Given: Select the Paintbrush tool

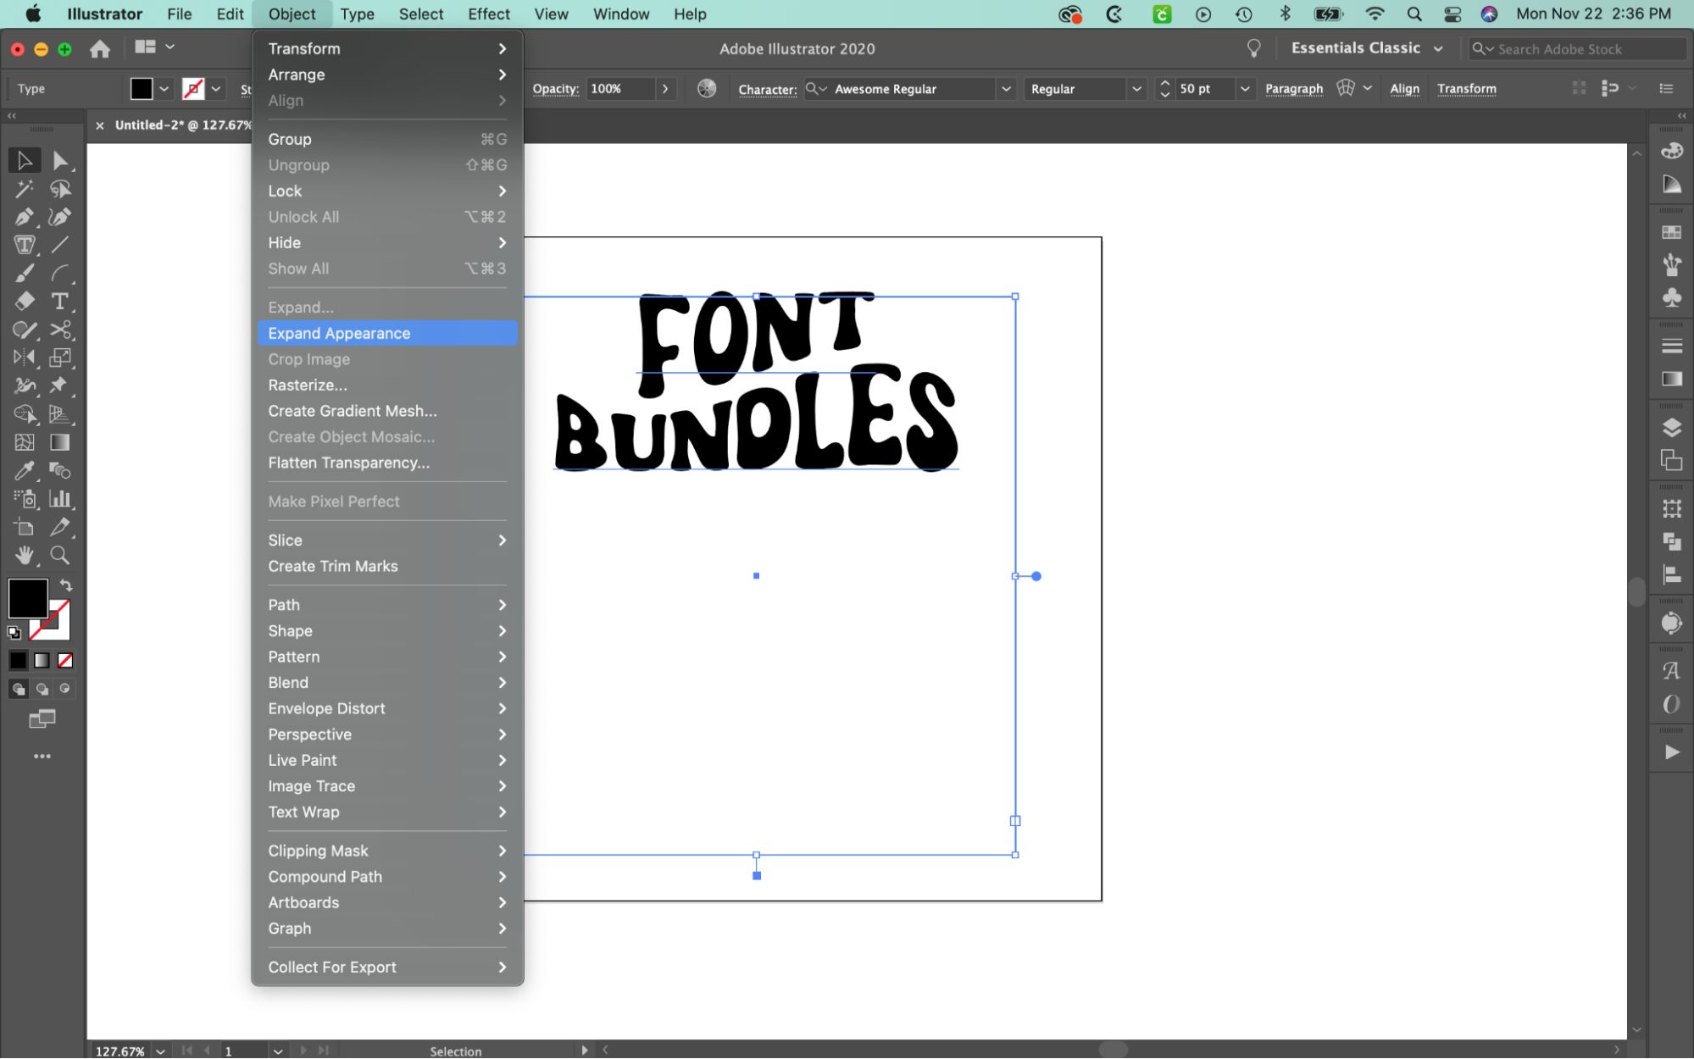Looking at the screenshot, I should click(25, 273).
